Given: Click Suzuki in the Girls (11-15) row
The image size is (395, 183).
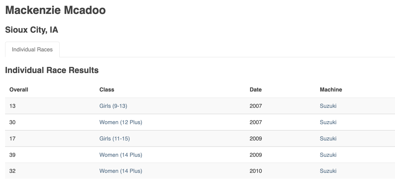Looking at the screenshot, I should coord(328,139).
